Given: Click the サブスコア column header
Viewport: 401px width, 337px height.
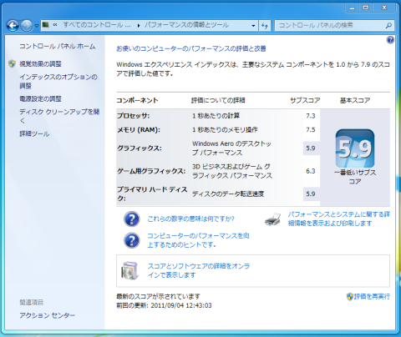Looking at the screenshot, I should tap(305, 100).
